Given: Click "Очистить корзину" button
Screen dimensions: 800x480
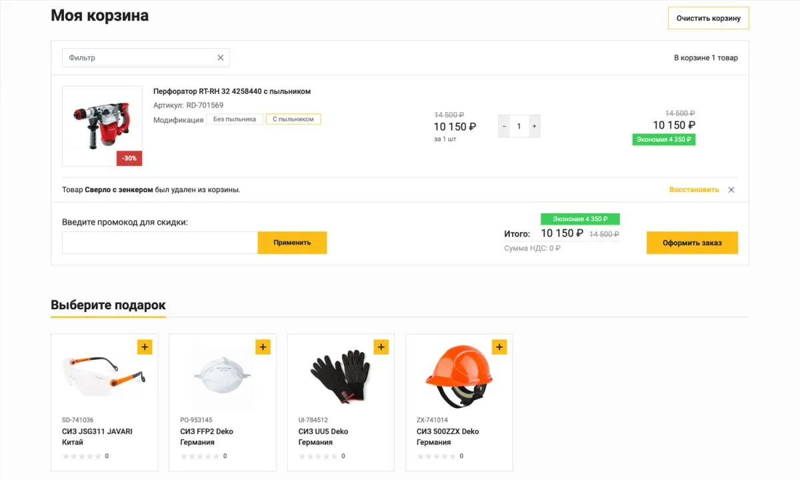Looking at the screenshot, I should (x=708, y=18).
